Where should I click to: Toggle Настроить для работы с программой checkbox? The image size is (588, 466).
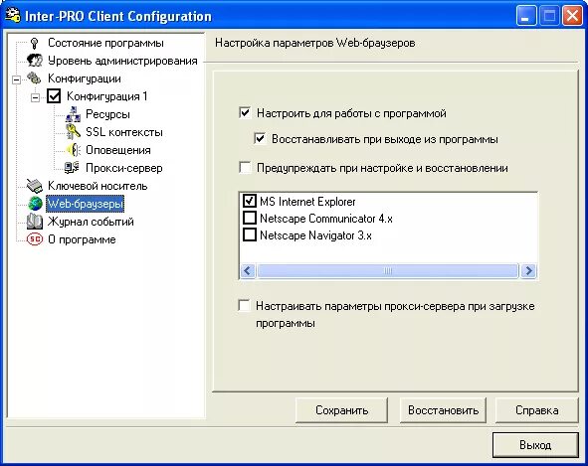point(245,112)
